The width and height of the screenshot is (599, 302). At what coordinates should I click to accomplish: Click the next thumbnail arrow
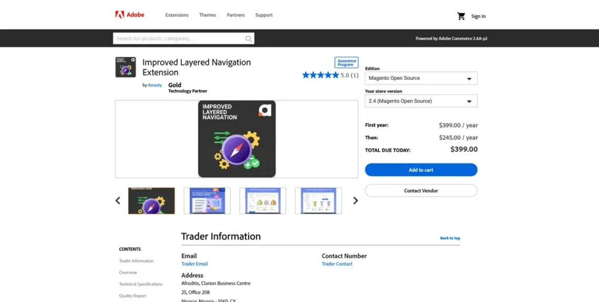(355, 201)
